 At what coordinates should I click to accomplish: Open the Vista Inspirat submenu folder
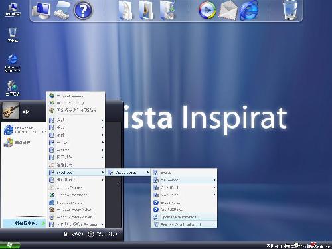[128, 173]
